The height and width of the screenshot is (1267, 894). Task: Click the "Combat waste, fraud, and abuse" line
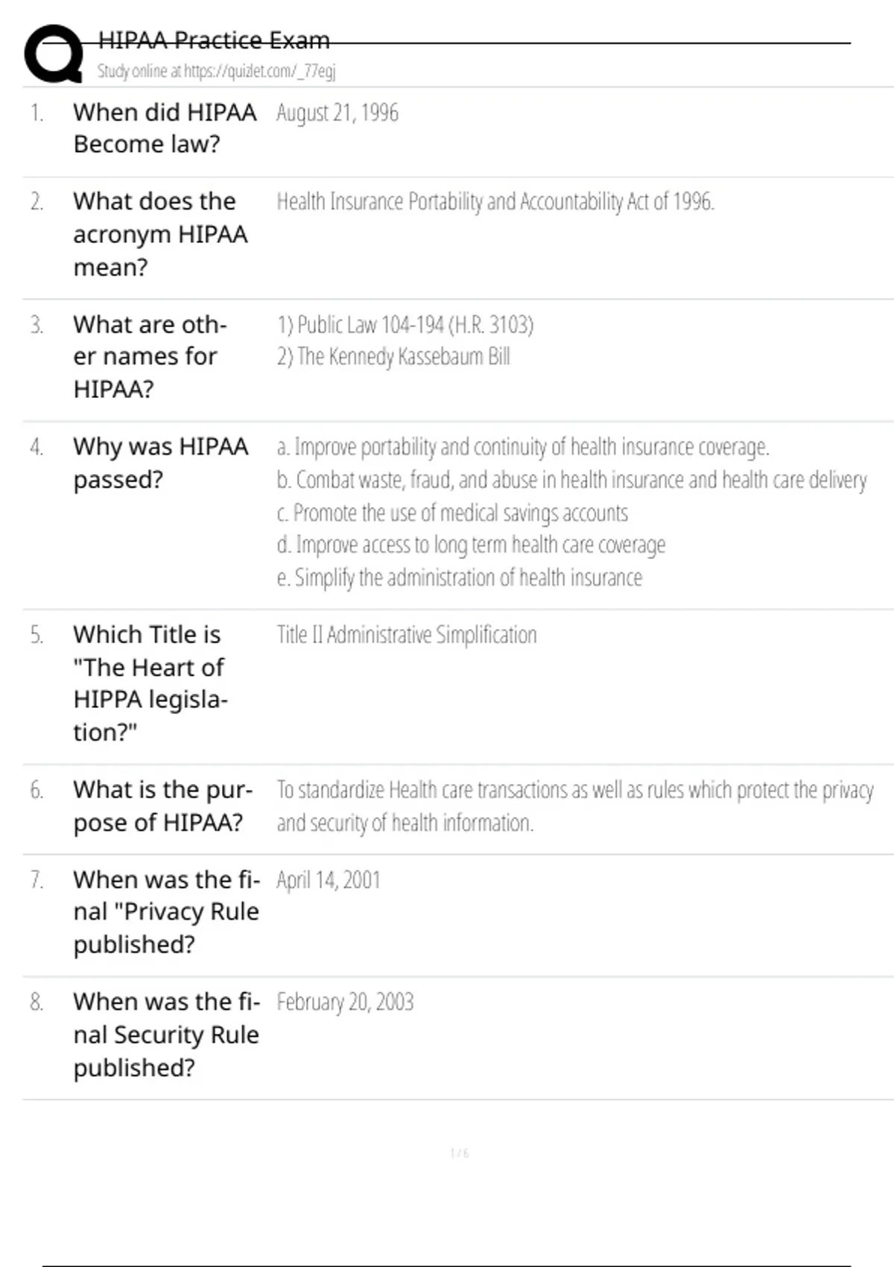pos(571,480)
